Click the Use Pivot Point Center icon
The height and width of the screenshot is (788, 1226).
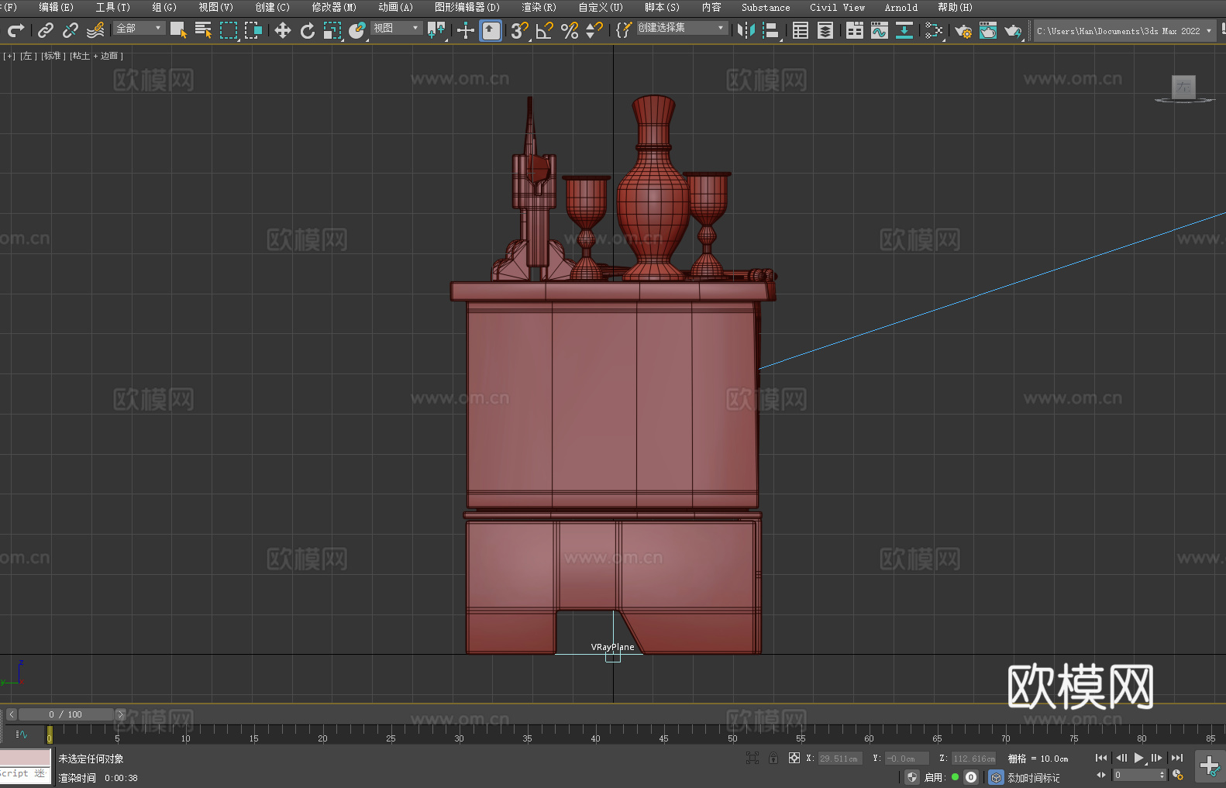pos(437,30)
